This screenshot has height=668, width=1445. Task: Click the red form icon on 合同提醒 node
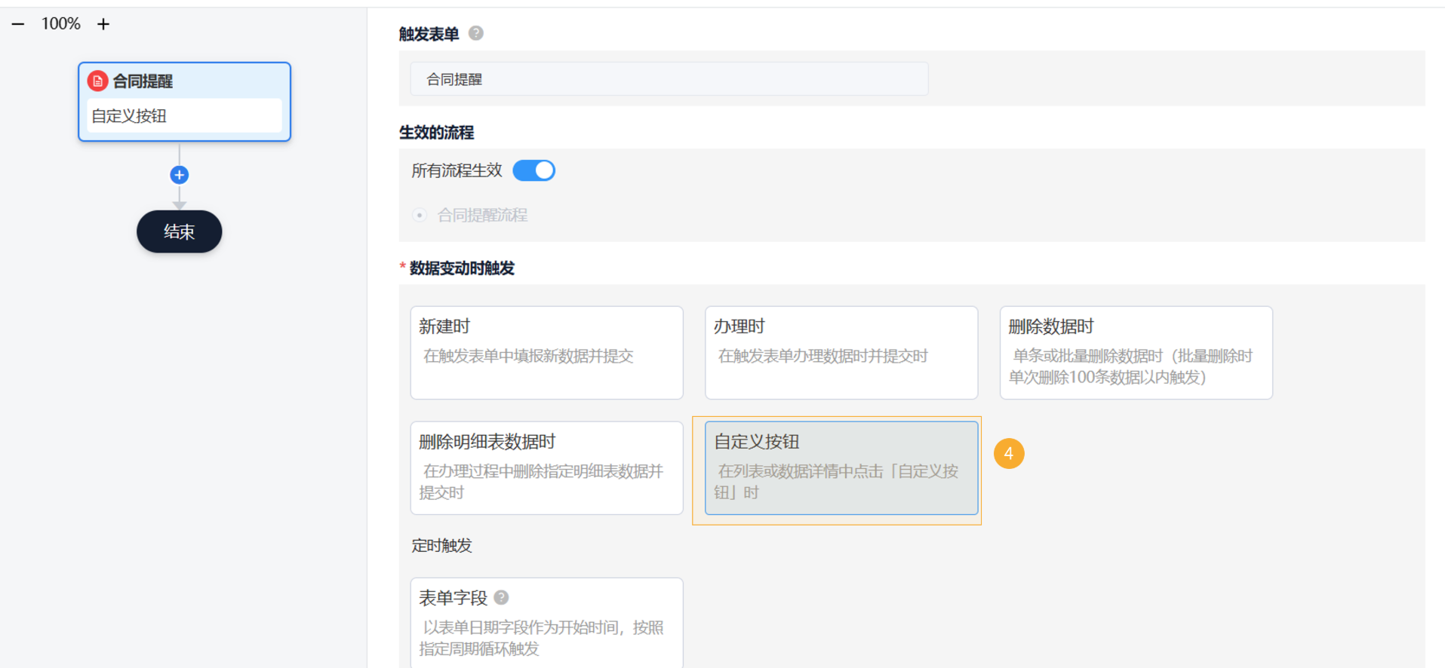tap(97, 81)
